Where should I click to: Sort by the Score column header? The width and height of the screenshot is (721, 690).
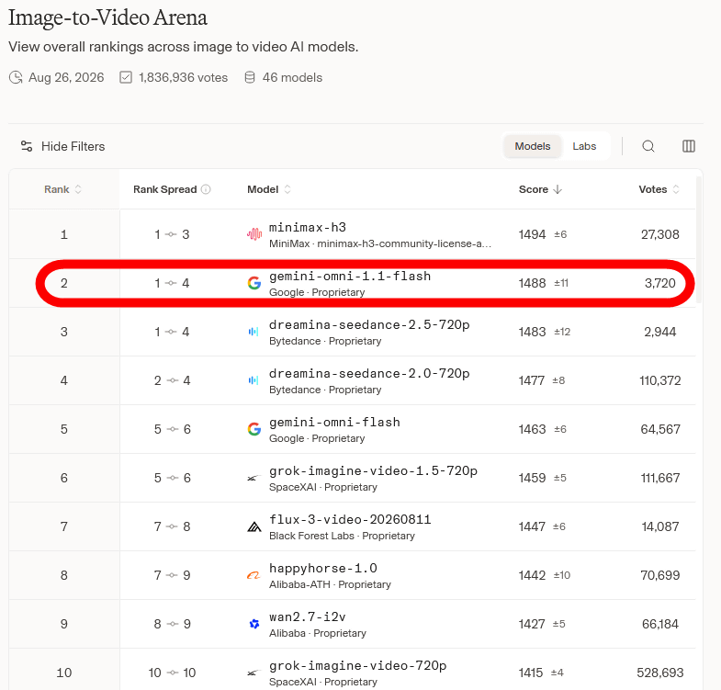[540, 189]
